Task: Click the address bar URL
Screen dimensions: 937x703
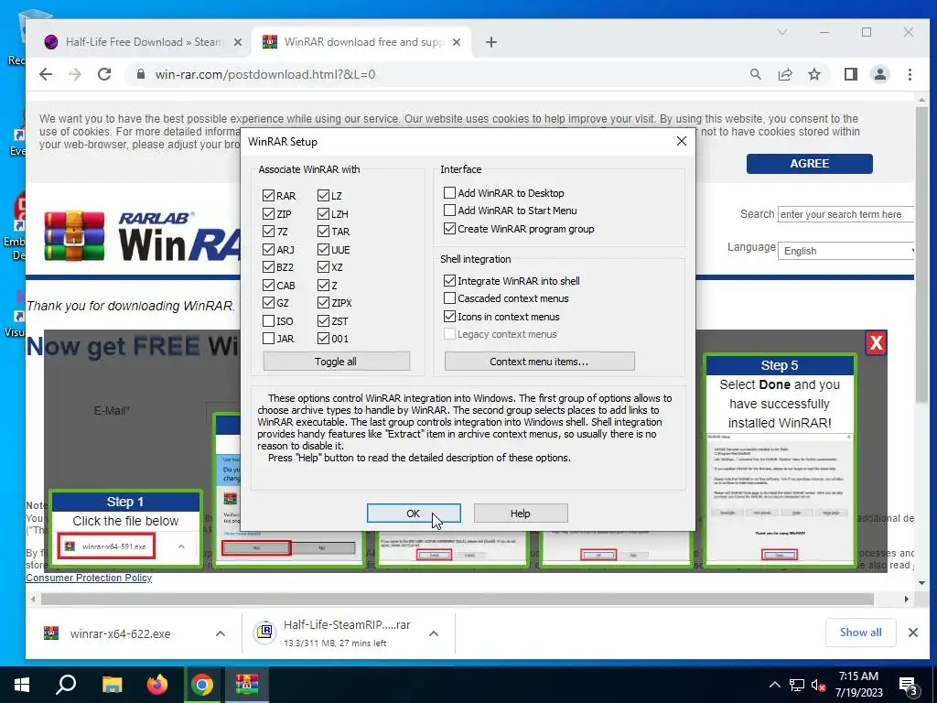Action: click(x=265, y=74)
